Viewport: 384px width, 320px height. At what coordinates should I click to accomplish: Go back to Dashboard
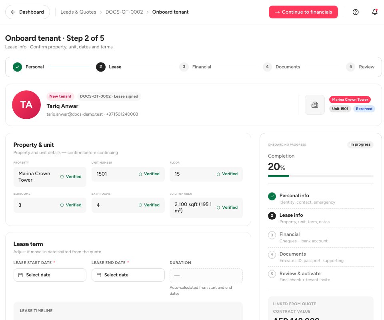click(x=28, y=12)
